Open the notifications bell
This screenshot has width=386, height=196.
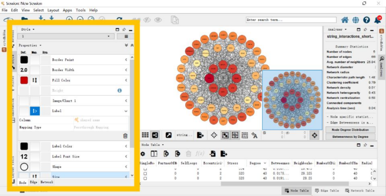click(x=378, y=19)
